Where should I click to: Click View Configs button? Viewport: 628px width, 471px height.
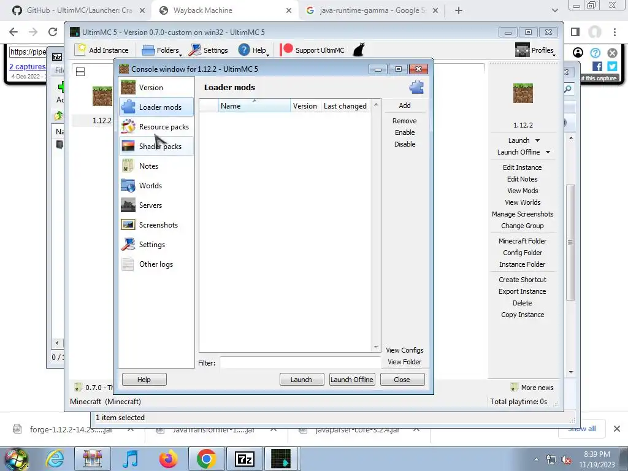(405, 350)
